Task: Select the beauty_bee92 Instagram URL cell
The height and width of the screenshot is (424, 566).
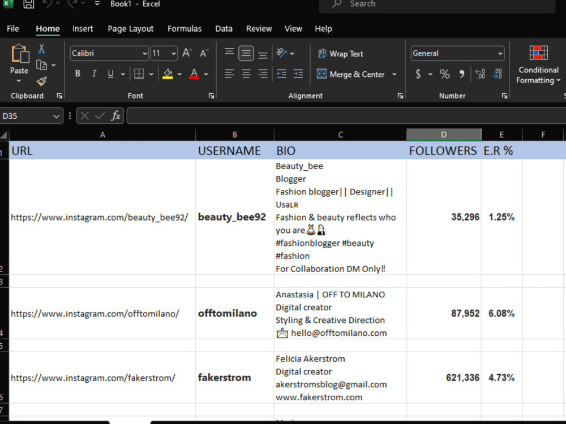Action: (102, 217)
